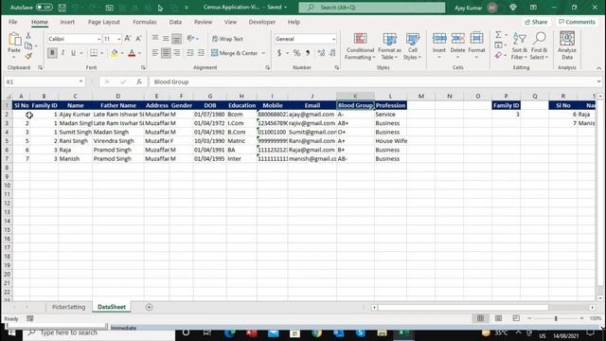
Task: Open Format as Table gallery
Action: [x=389, y=46]
